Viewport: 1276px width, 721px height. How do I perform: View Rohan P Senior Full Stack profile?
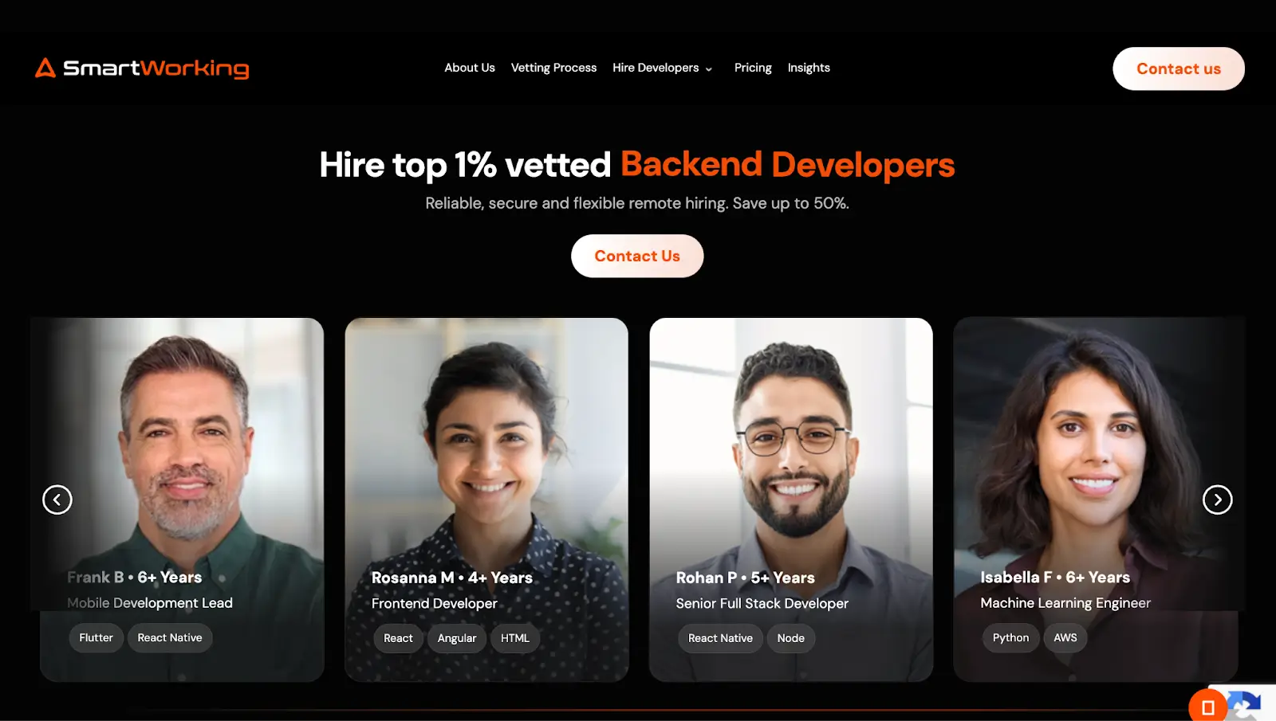coord(791,500)
